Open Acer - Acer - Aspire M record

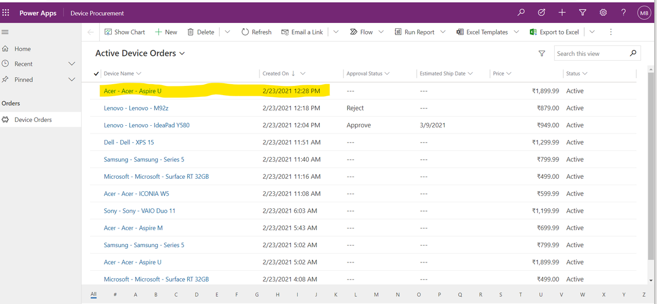[133, 227]
